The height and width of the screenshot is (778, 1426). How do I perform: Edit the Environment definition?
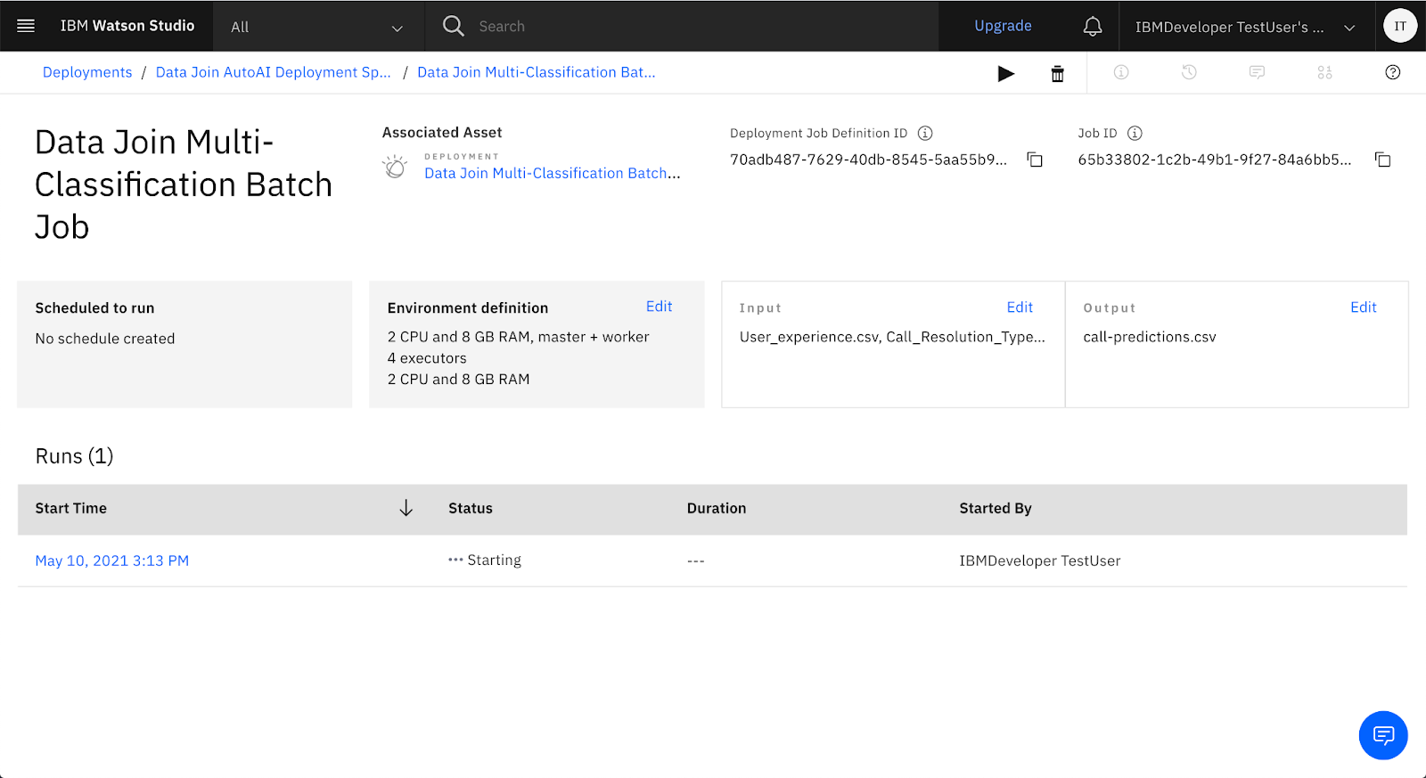[659, 307]
